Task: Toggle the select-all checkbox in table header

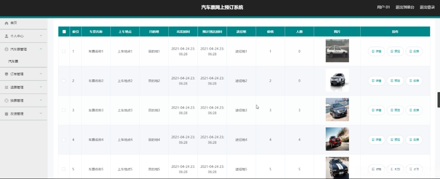Action: pyautogui.click(x=64, y=32)
